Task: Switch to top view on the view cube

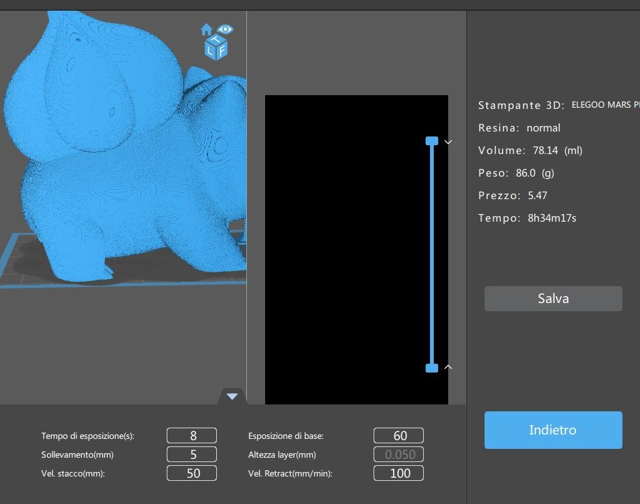Action: (218, 40)
